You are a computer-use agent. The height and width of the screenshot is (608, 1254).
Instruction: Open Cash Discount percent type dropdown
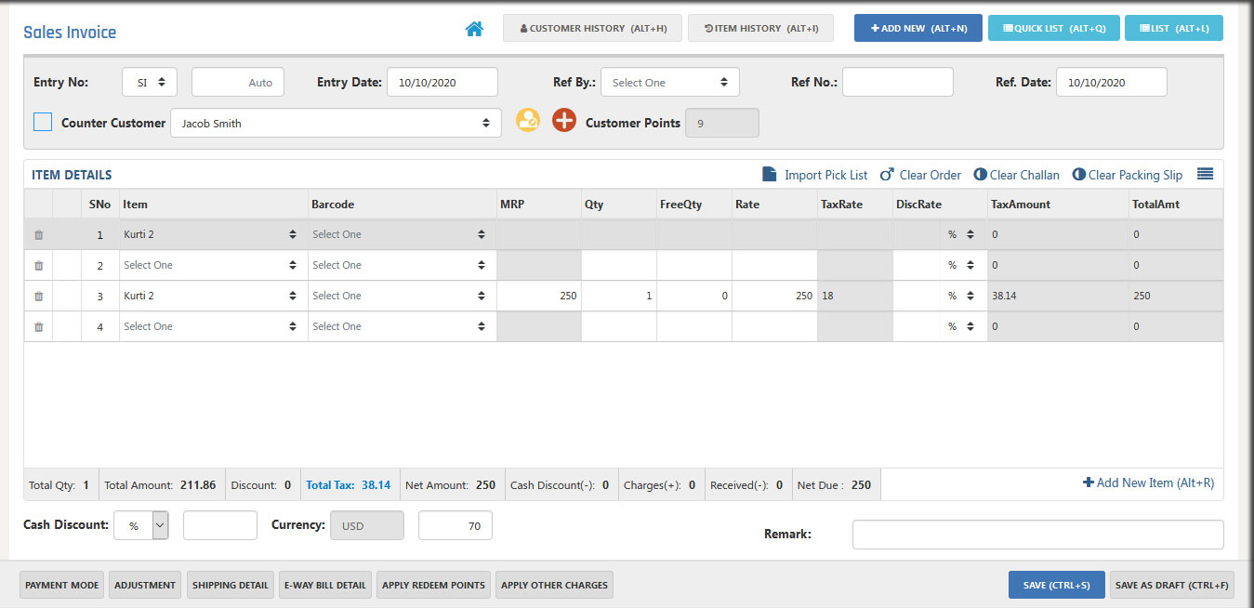click(x=141, y=525)
